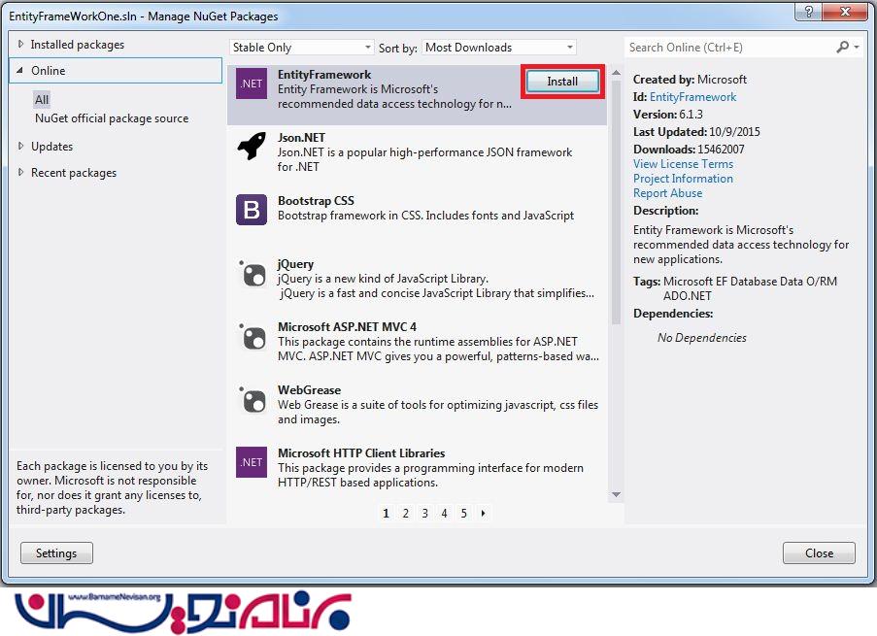
Task: Open the Settings dialog
Action: coord(56,552)
